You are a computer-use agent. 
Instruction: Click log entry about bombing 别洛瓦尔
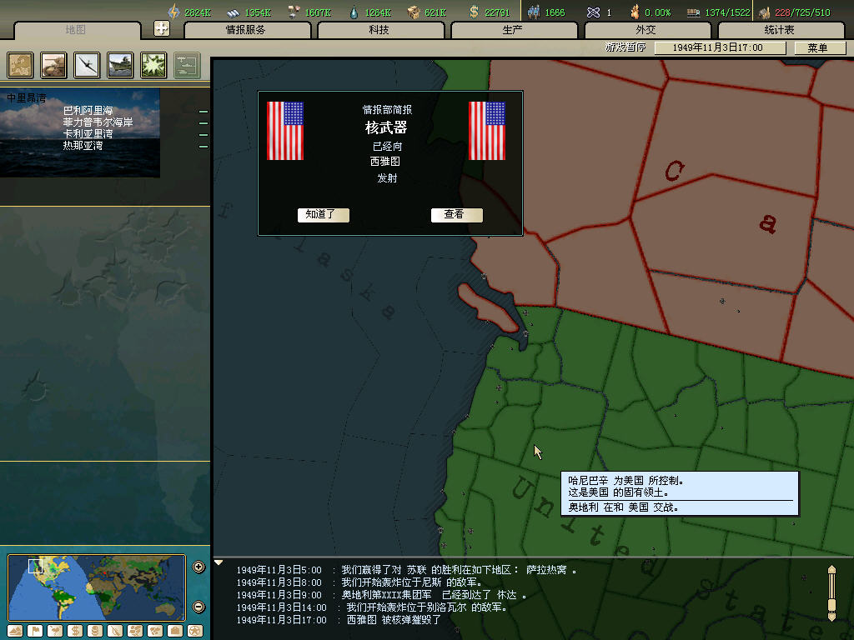(372, 607)
